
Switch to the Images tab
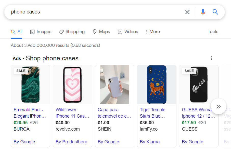[41, 32]
